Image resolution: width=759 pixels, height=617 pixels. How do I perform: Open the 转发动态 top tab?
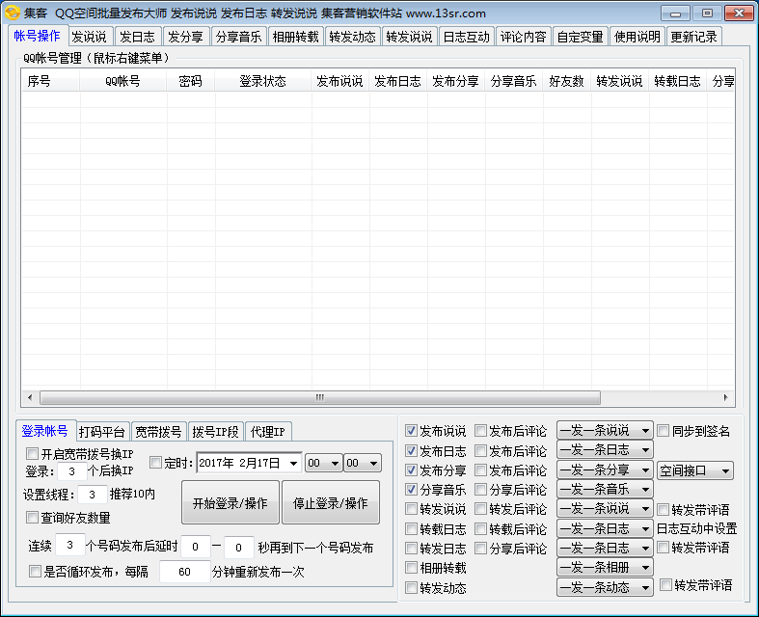click(352, 37)
